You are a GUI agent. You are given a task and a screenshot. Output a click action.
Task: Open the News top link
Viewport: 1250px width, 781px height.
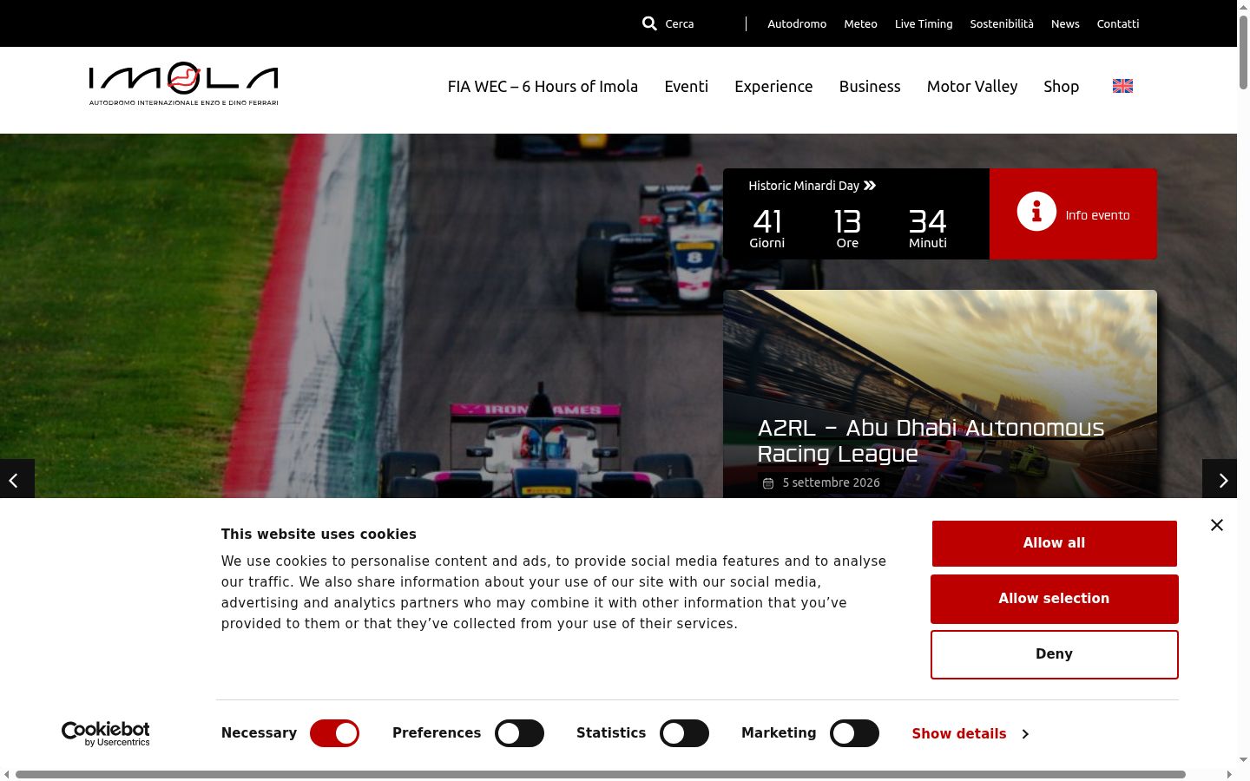1065,23
